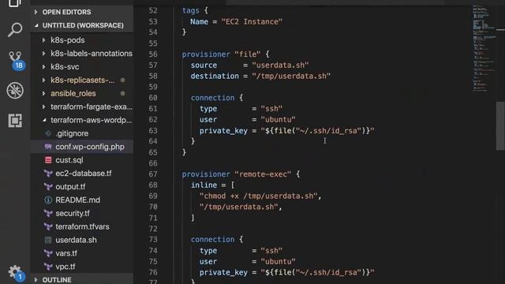The image size is (505, 284).
Task: Click the 'connection' keyword on line 73
Action: [x=212, y=240]
